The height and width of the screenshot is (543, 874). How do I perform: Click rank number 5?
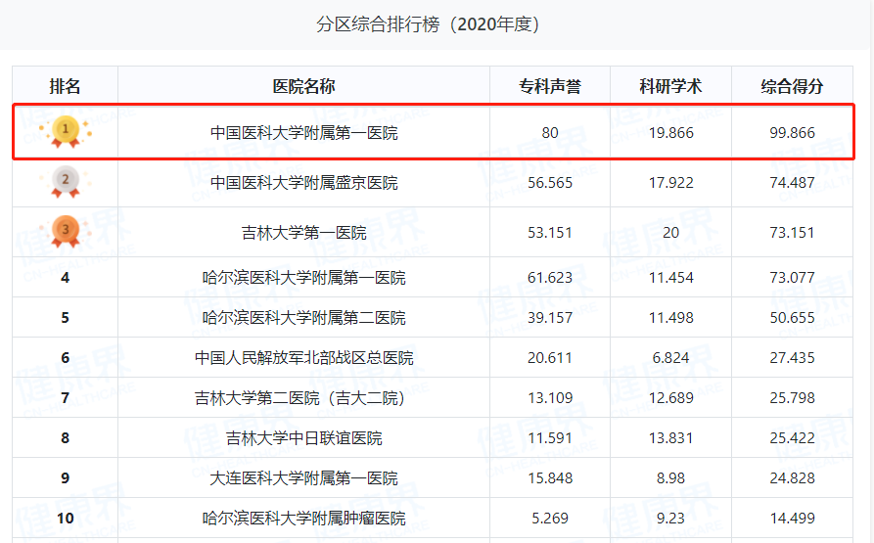66,317
